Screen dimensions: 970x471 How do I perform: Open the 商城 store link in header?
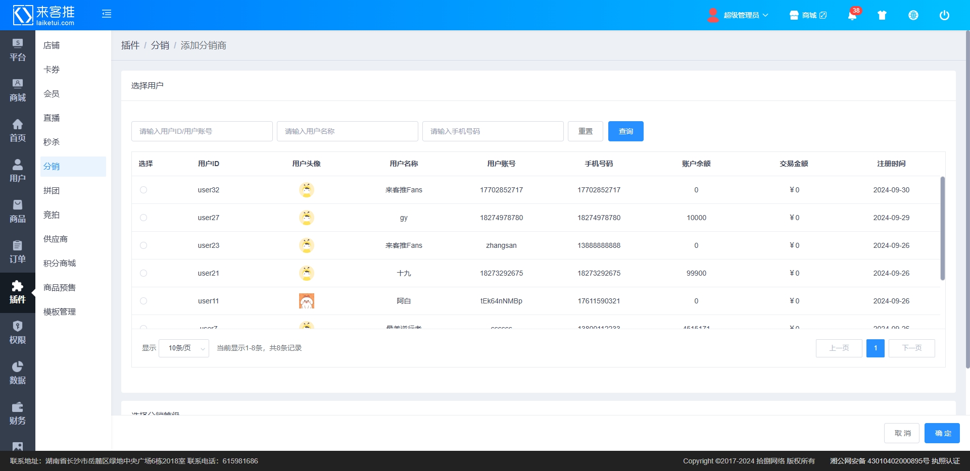tap(808, 15)
